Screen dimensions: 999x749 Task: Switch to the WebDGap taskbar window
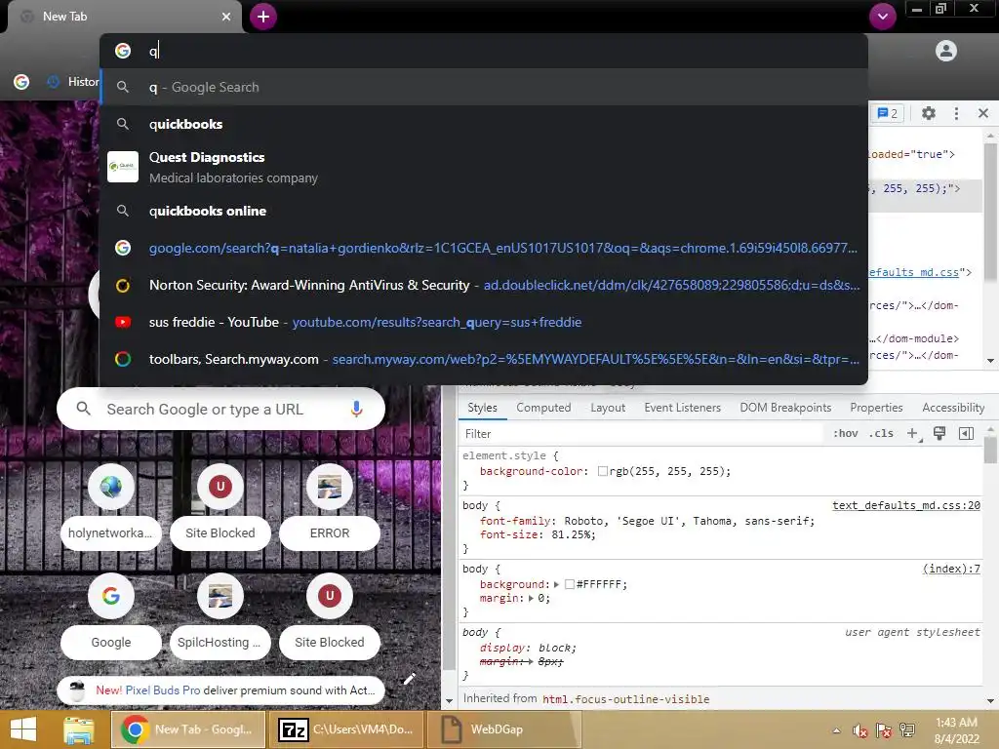[505, 729]
